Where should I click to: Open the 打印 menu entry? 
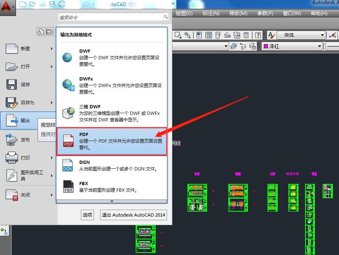pos(28,158)
